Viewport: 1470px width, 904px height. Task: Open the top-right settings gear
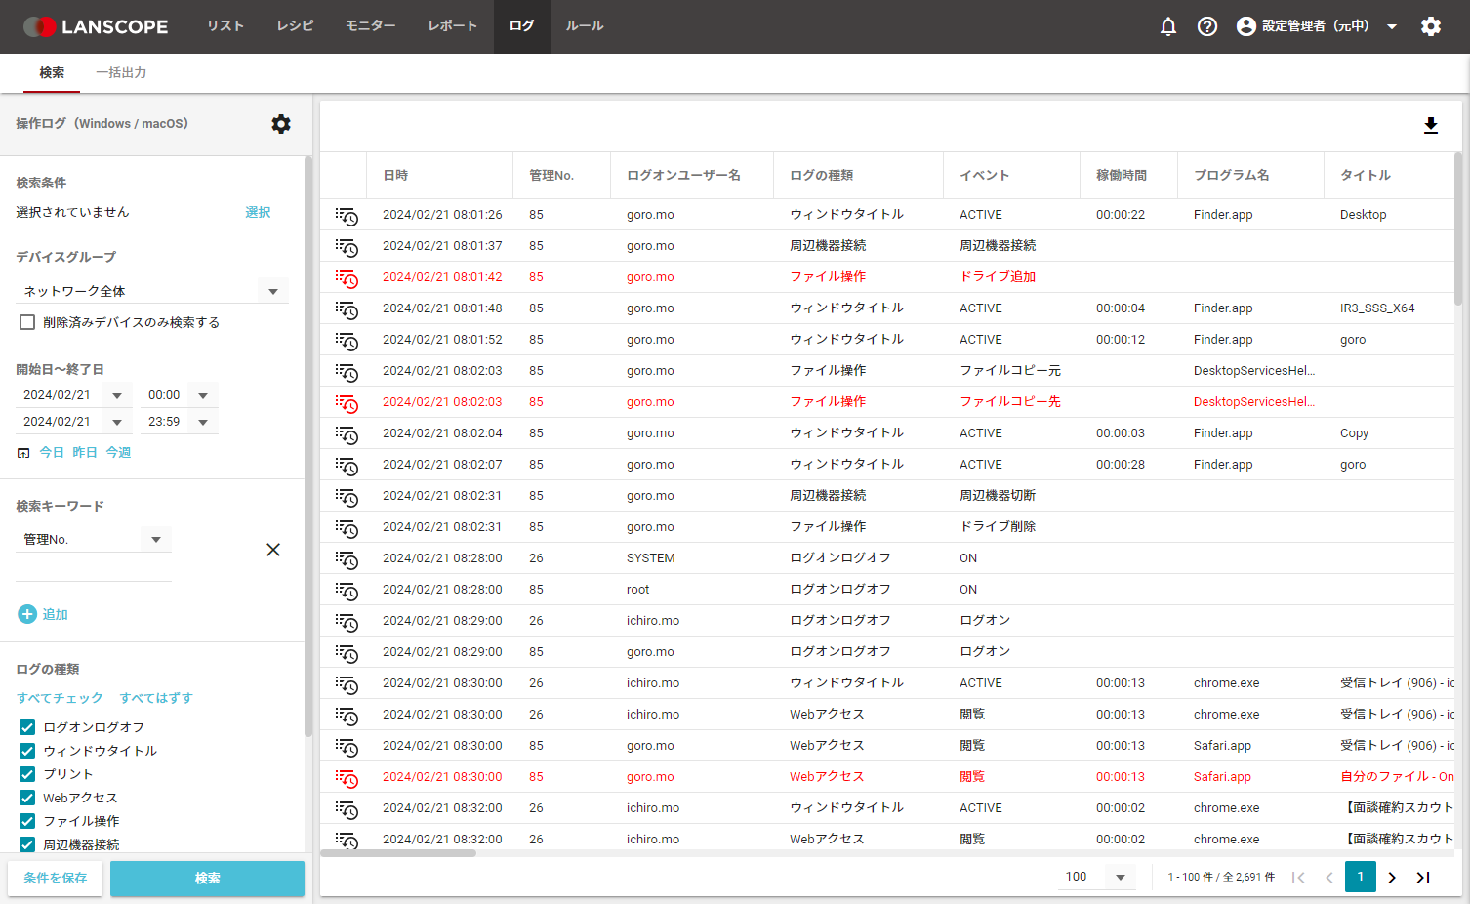pos(1430,26)
